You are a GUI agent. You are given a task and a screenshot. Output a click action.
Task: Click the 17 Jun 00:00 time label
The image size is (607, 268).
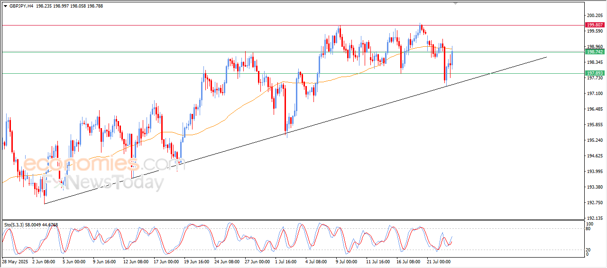166,261
